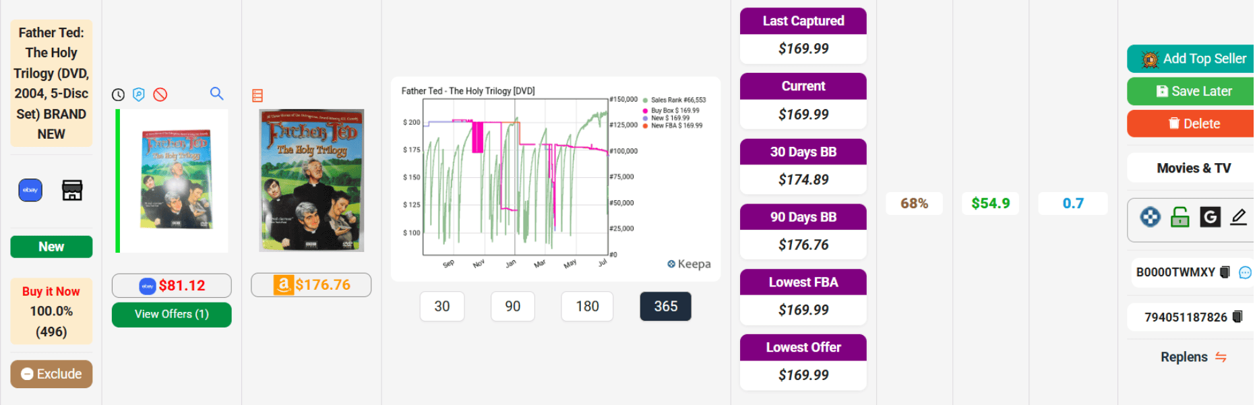
Task: Click the View Offers (1) button
Action: [172, 315]
